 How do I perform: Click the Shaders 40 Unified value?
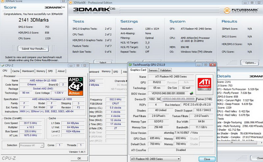pos(160,110)
